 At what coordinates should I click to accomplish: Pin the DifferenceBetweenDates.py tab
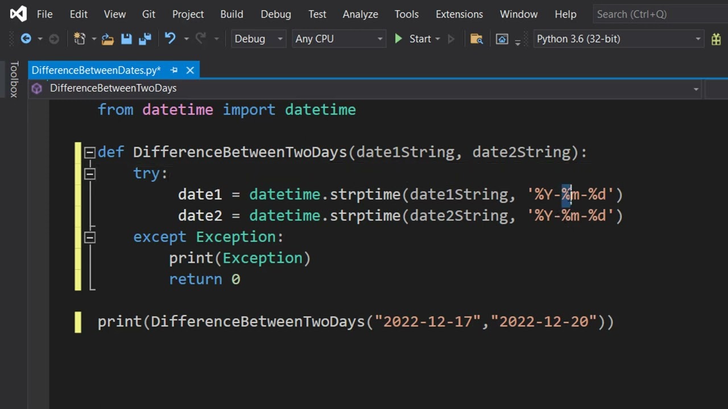[174, 70]
